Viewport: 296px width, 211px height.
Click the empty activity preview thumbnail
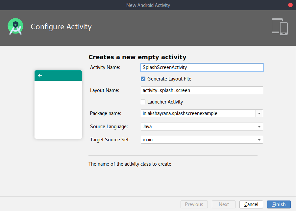(x=58, y=109)
